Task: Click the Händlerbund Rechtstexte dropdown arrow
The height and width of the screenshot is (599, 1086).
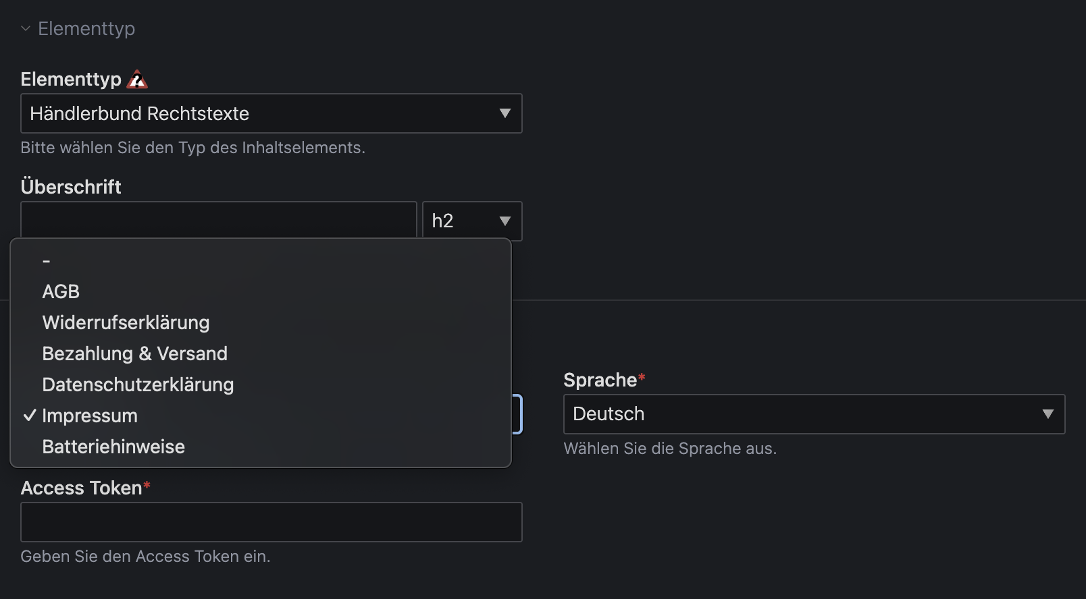Action: (505, 113)
